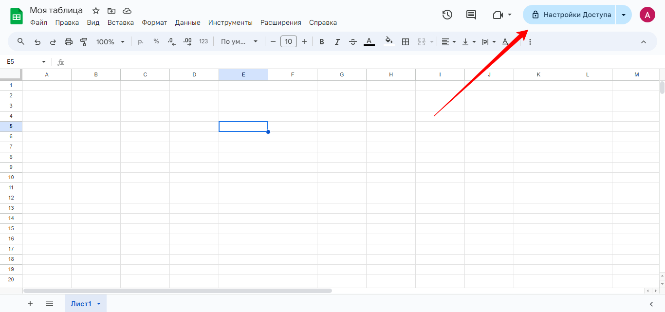Open the search magnifier in toolbar

point(21,42)
